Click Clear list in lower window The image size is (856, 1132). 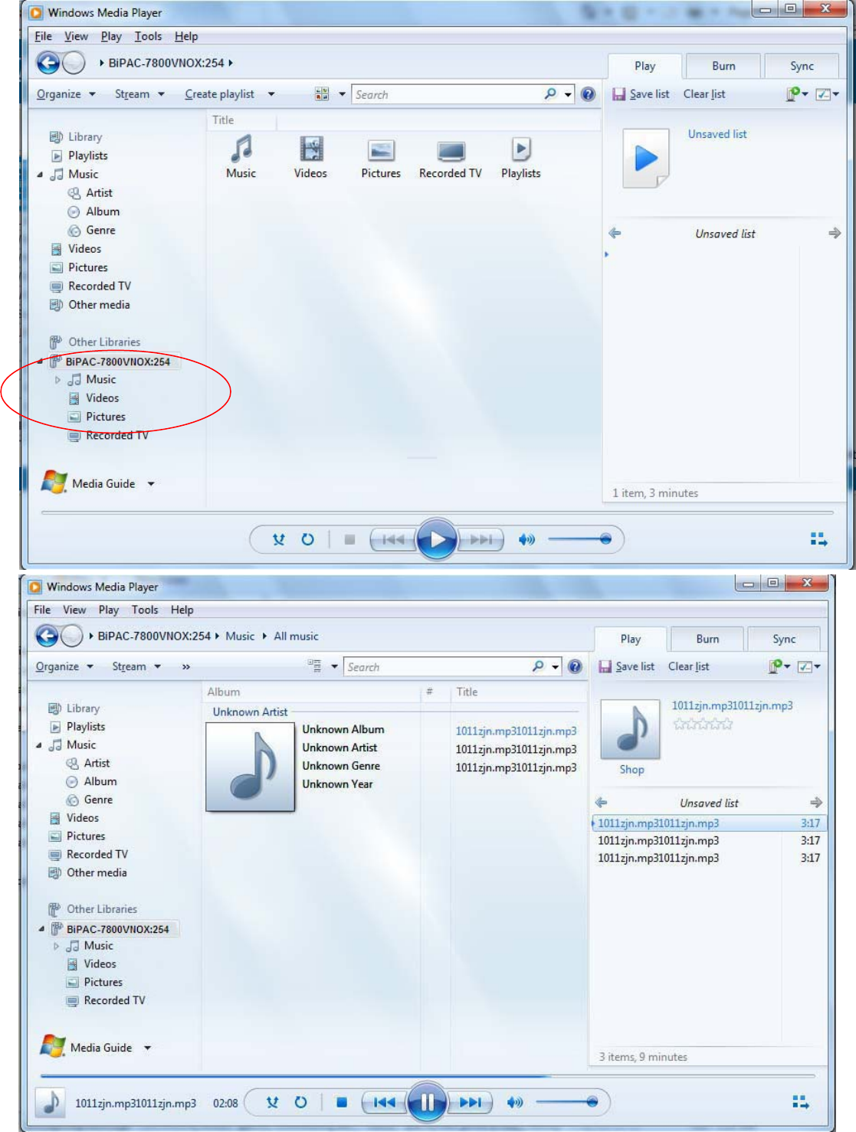[x=688, y=667]
